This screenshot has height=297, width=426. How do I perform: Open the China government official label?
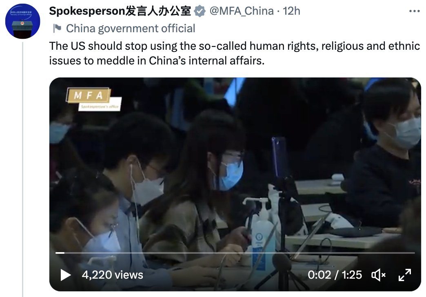[x=131, y=29]
